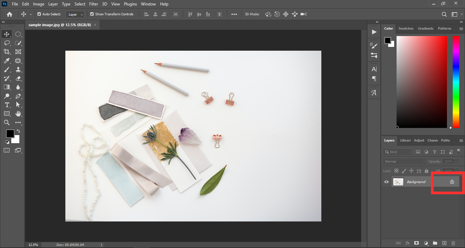Create a new layer with plus icon
This screenshot has height=248, width=465.
coord(444,243)
